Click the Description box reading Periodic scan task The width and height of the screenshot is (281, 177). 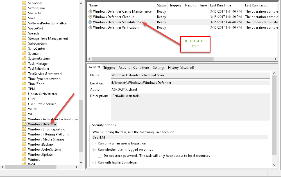pyautogui.click(x=190, y=107)
